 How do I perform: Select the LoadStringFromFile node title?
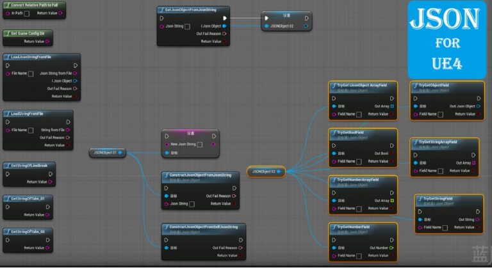pos(27,113)
